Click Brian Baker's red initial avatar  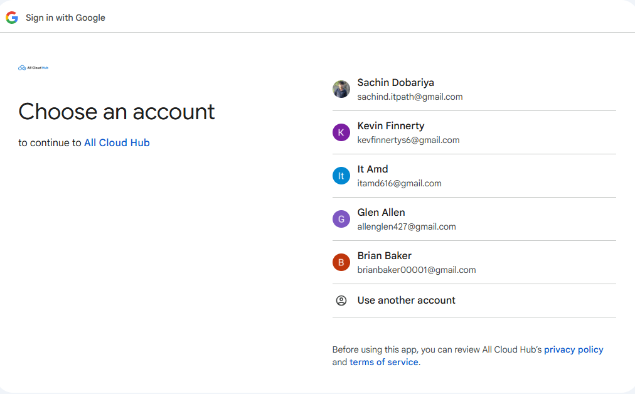(341, 262)
